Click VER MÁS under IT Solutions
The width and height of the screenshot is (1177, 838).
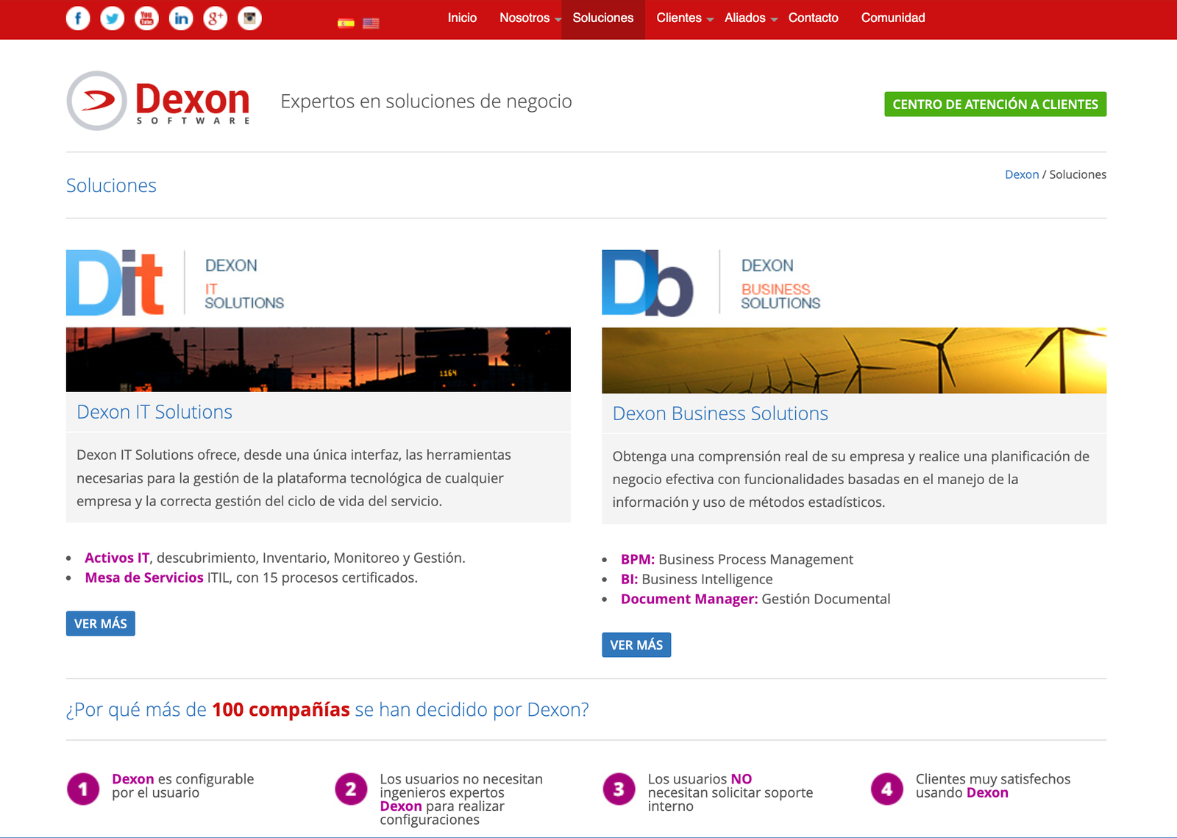101,623
